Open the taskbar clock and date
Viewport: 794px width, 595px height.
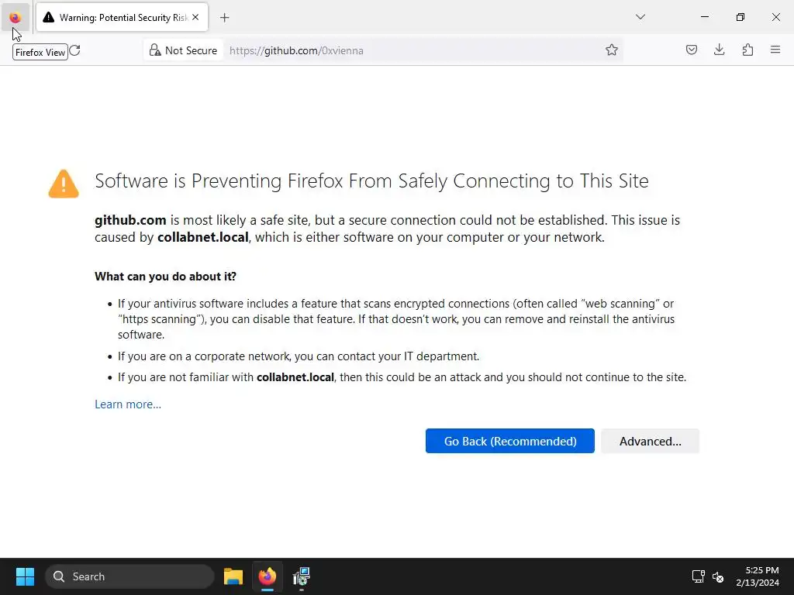click(x=757, y=576)
